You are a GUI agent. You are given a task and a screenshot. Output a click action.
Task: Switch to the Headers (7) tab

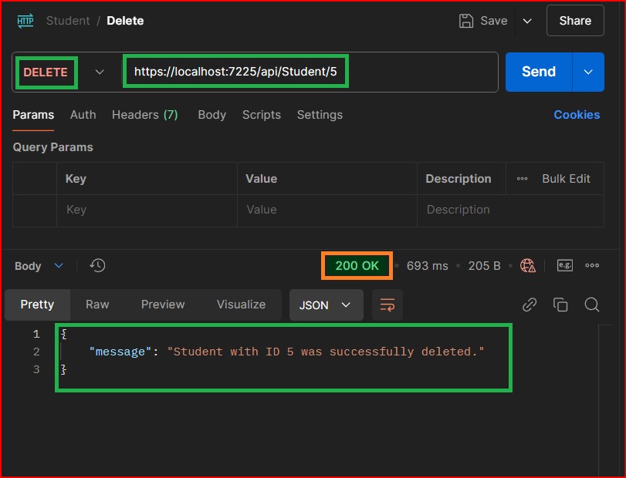[x=144, y=114]
